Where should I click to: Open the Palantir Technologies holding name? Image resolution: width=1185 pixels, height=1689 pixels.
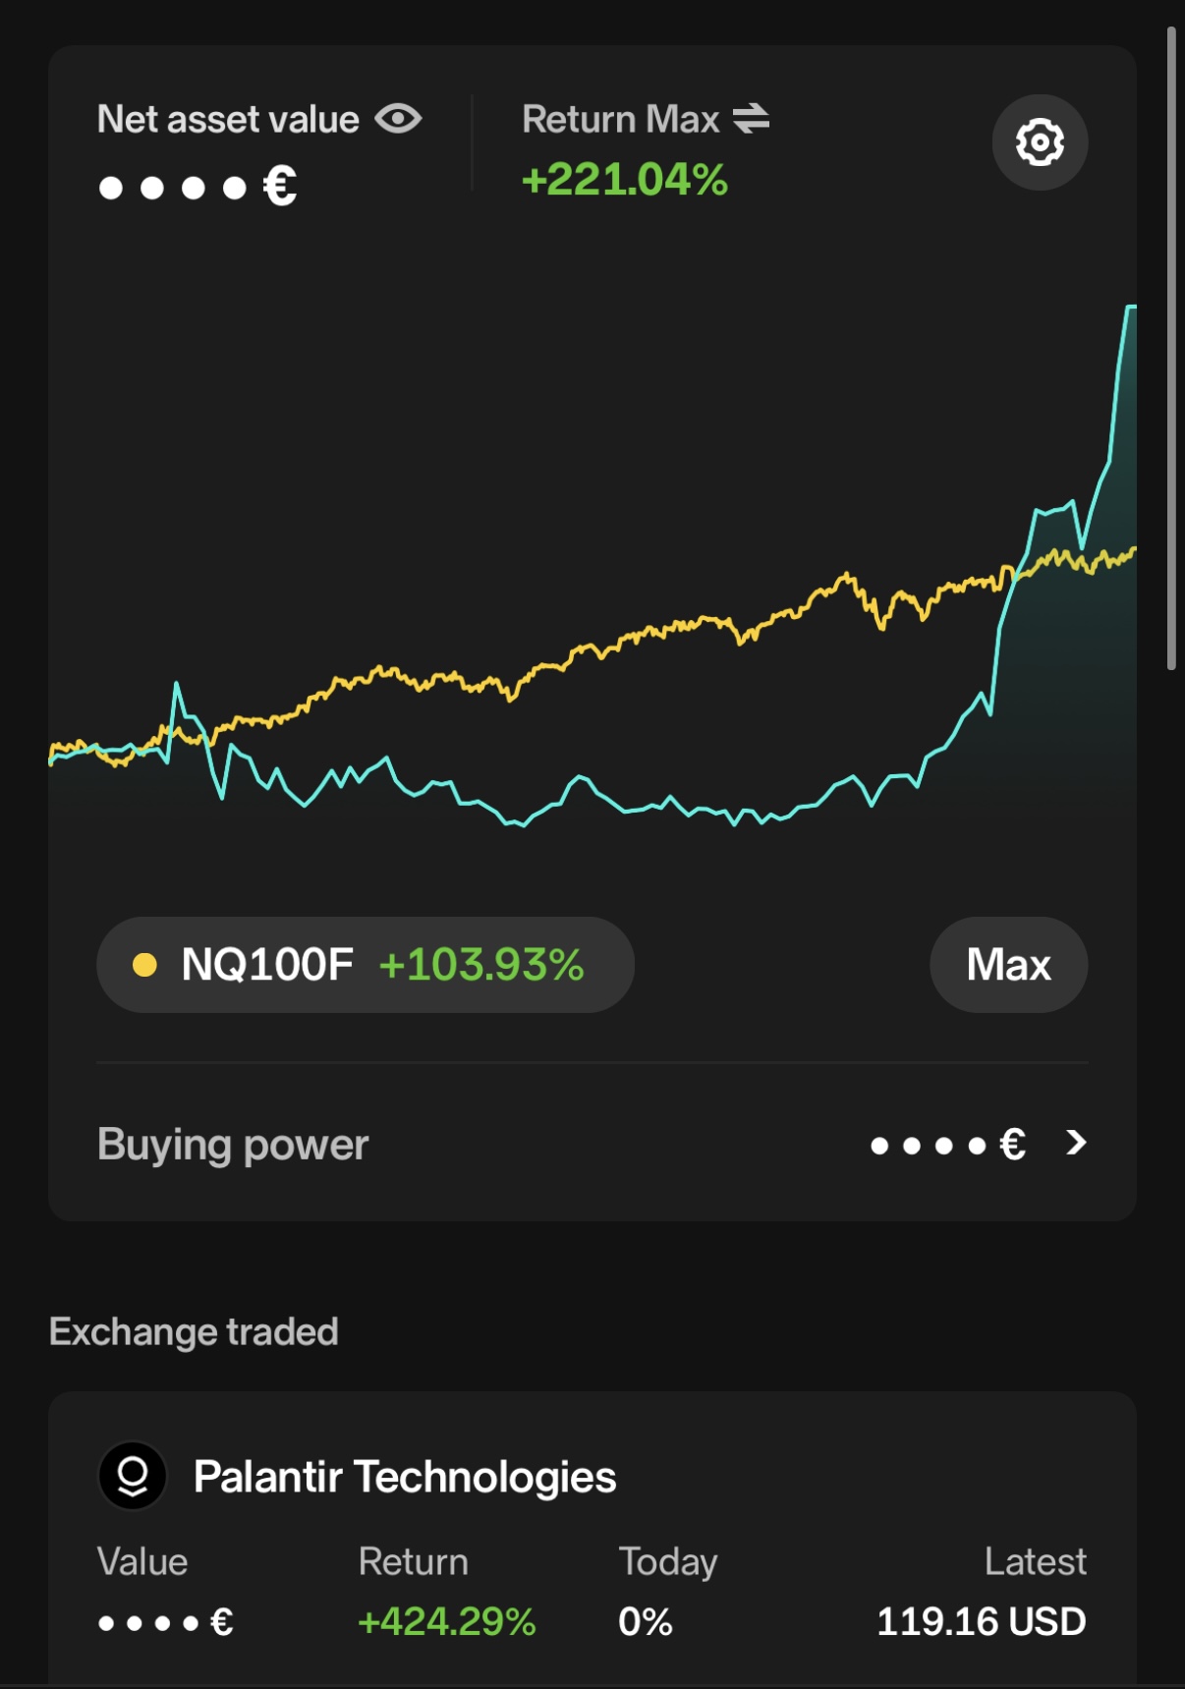click(405, 1477)
